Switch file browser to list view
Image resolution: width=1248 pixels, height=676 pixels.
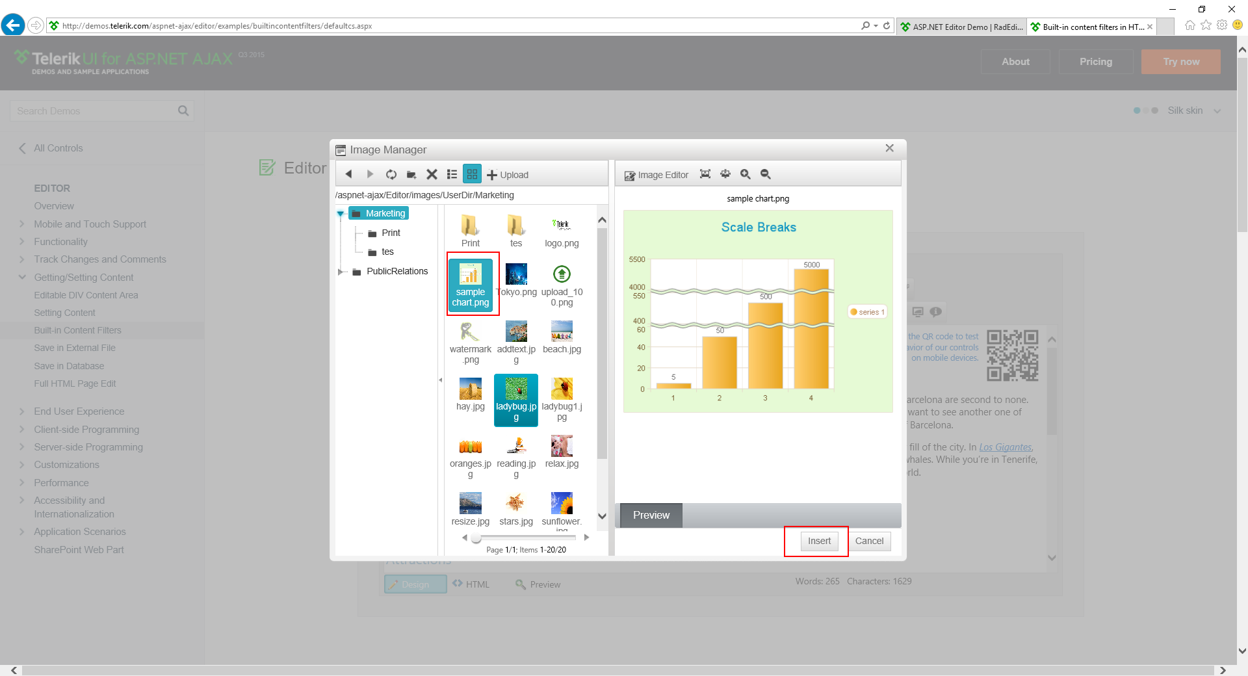pos(452,174)
